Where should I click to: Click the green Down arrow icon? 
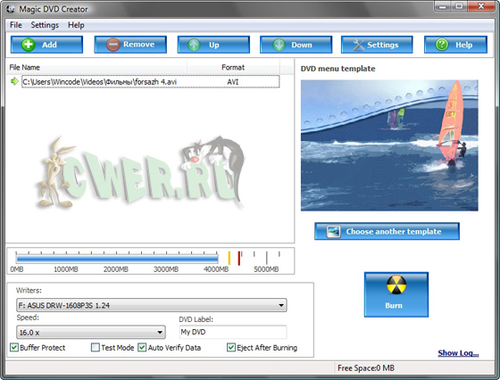(x=279, y=45)
